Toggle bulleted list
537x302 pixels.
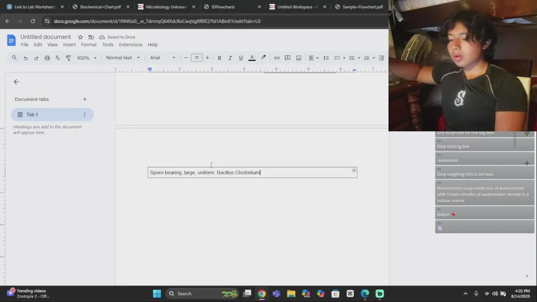tap(352, 58)
